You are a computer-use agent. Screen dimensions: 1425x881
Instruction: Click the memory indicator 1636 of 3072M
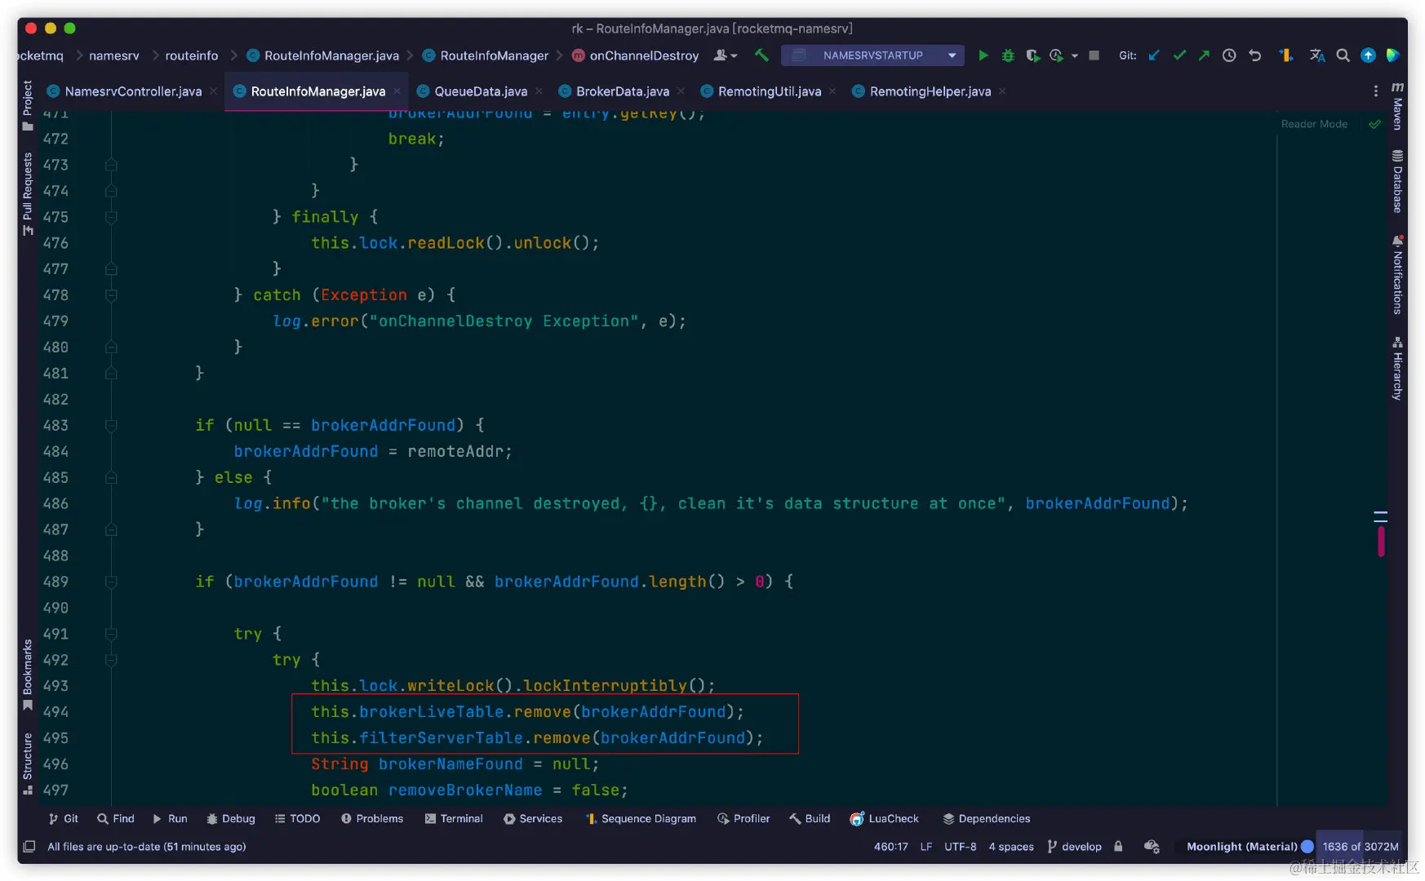click(1361, 847)
